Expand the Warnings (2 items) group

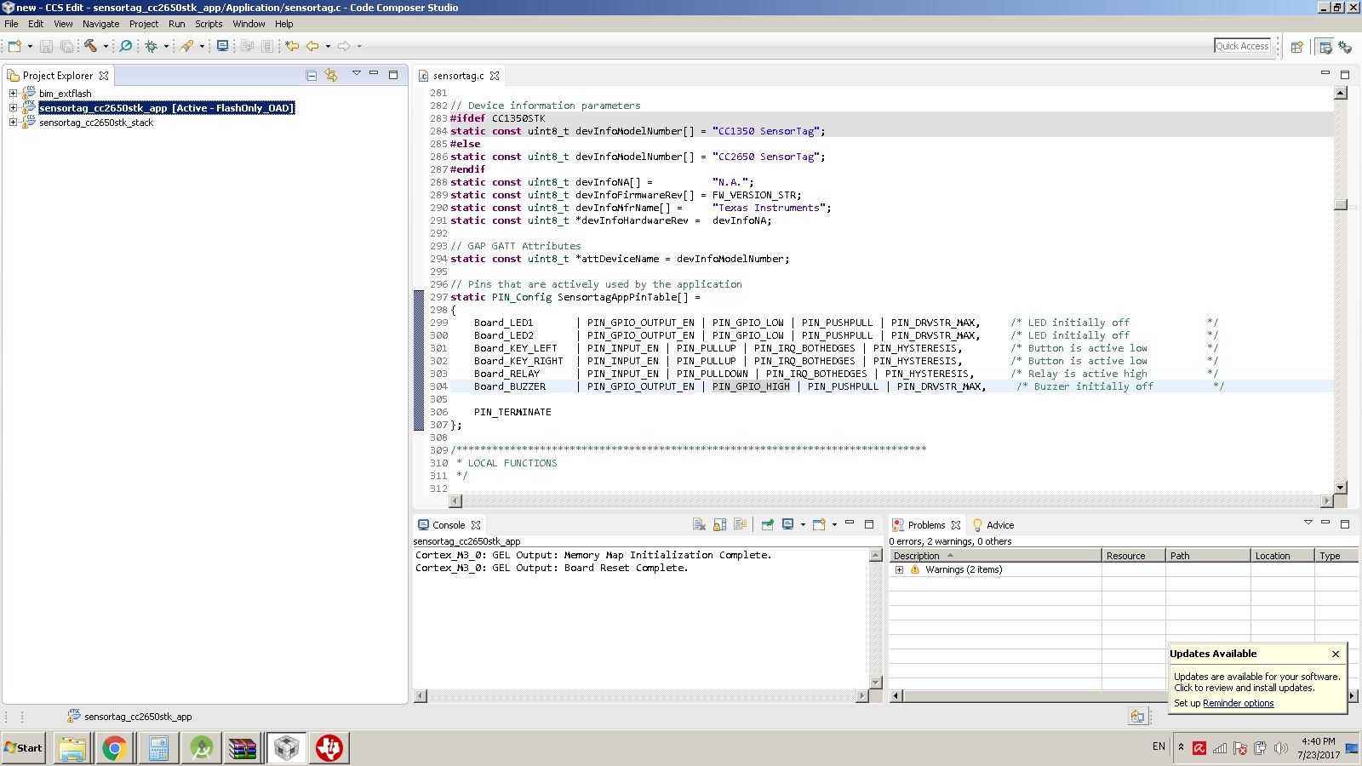click(899, 570)
